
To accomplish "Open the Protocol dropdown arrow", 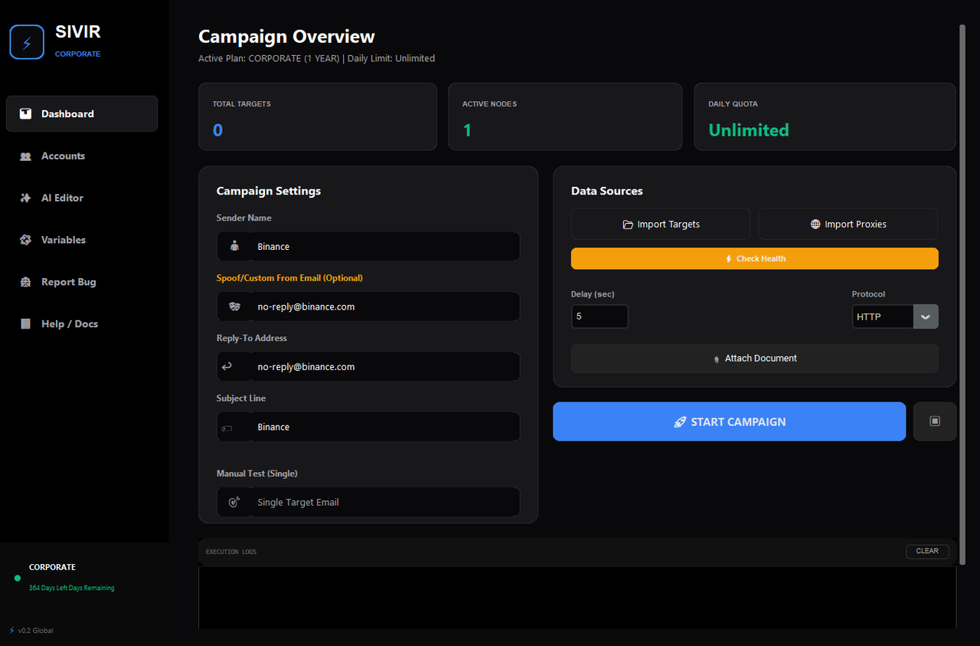I will (x=926, y=316).
